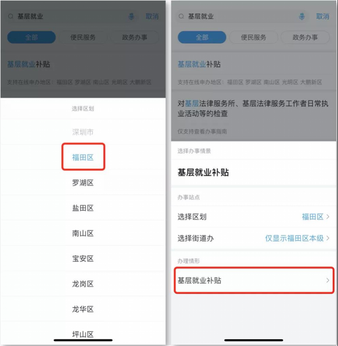The height and width of the screenshot is (346, 338).
Task: Click the magnifier icon in left search field
Action: 11,16
